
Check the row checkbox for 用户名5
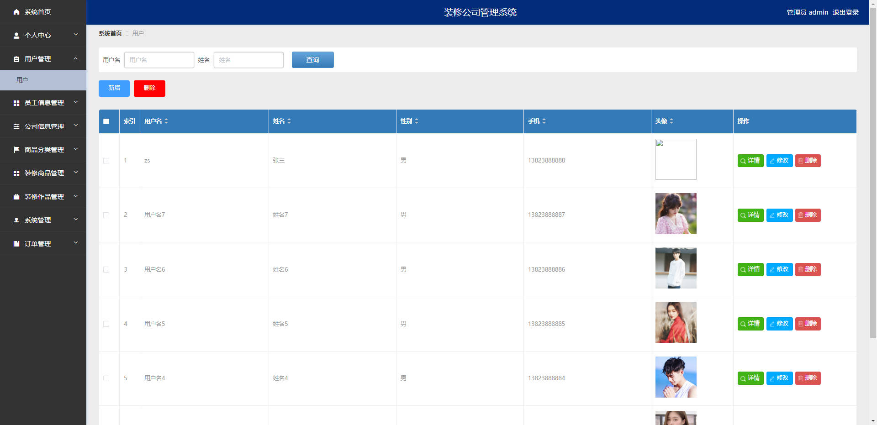tap(106, 324)
